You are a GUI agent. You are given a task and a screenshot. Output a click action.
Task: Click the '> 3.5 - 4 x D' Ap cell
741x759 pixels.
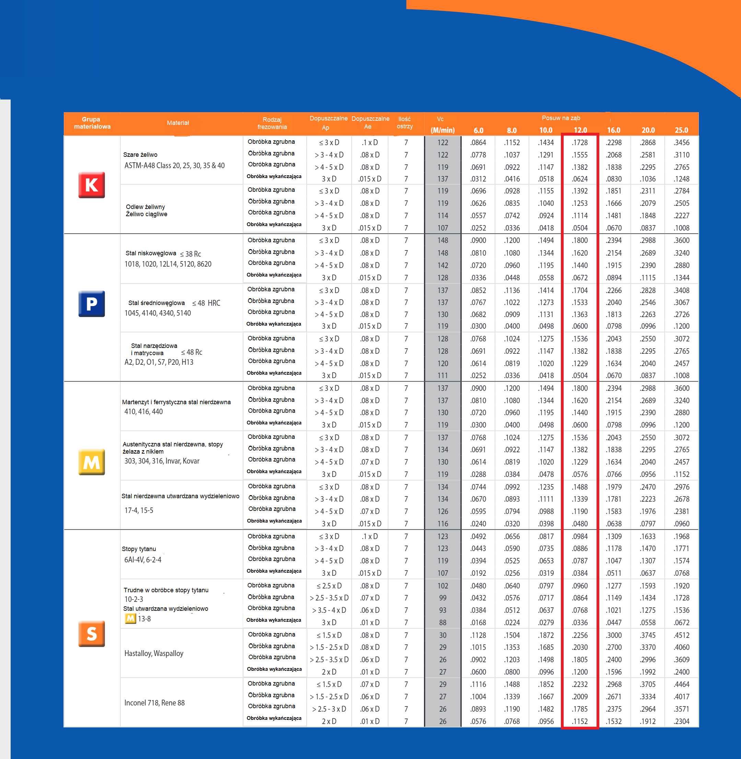point(329,610)
